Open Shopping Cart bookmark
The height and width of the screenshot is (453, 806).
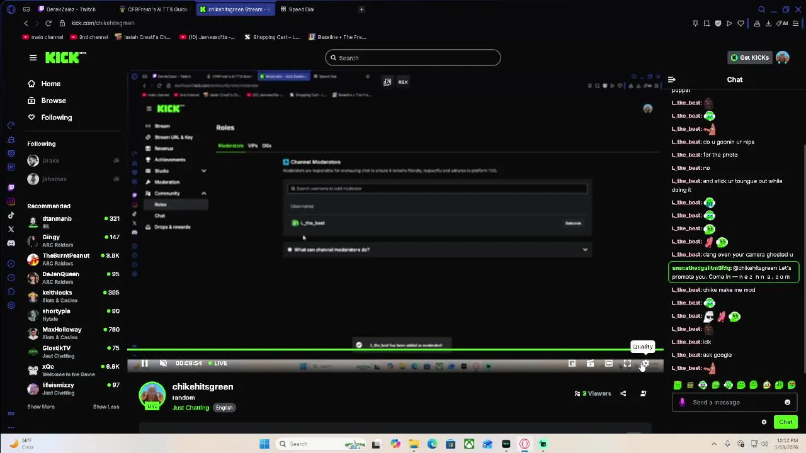[271, 37]
